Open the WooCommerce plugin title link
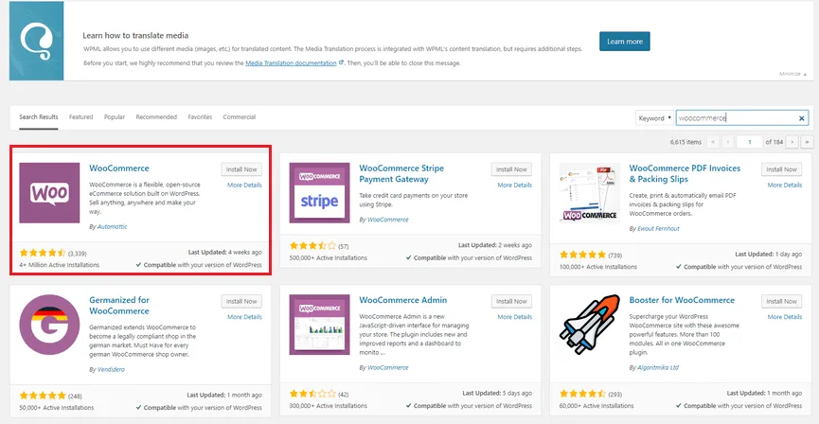The image size is (819, 424). click(119, 168)
